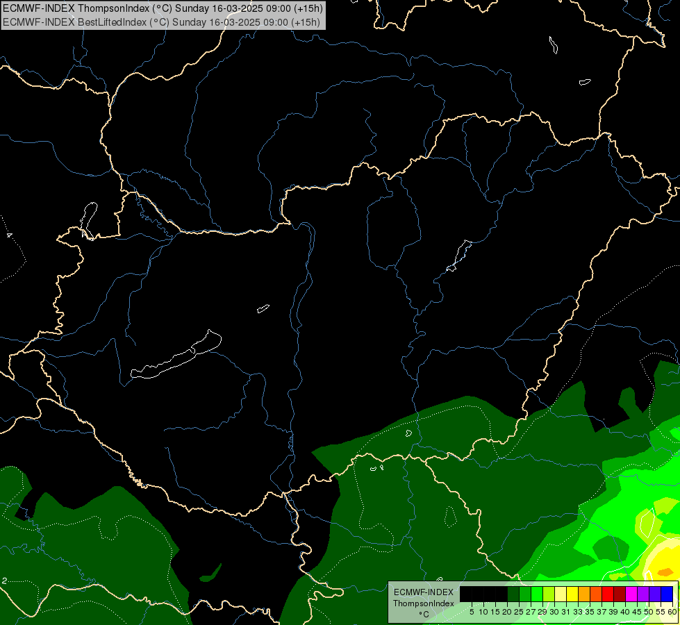The height and width of the screenshot is (625, 680).
Task: Click the contour label 4 on the map
Action: point(10,235)
